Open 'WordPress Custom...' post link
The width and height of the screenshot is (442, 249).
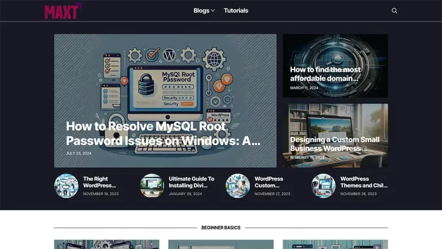[x=269, y=182]
